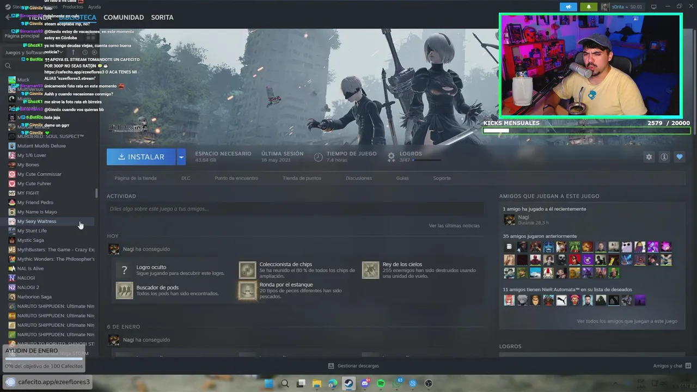
Task: Select Narborion Saga in library
Action: tap(34, 297)
